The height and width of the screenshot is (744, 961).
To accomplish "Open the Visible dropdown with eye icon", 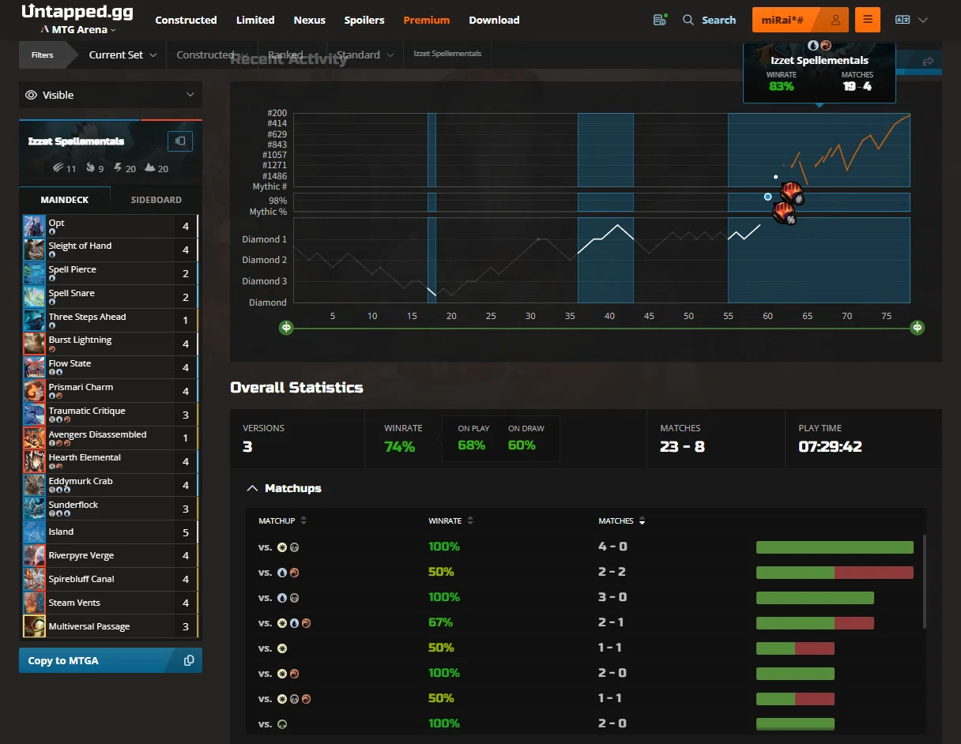I will coord(111,95).
